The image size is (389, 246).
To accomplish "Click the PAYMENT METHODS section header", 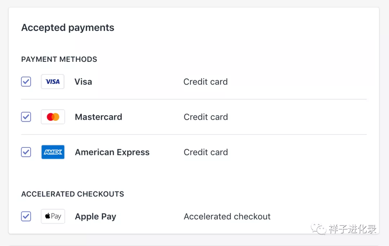I will tap(59, 59).
